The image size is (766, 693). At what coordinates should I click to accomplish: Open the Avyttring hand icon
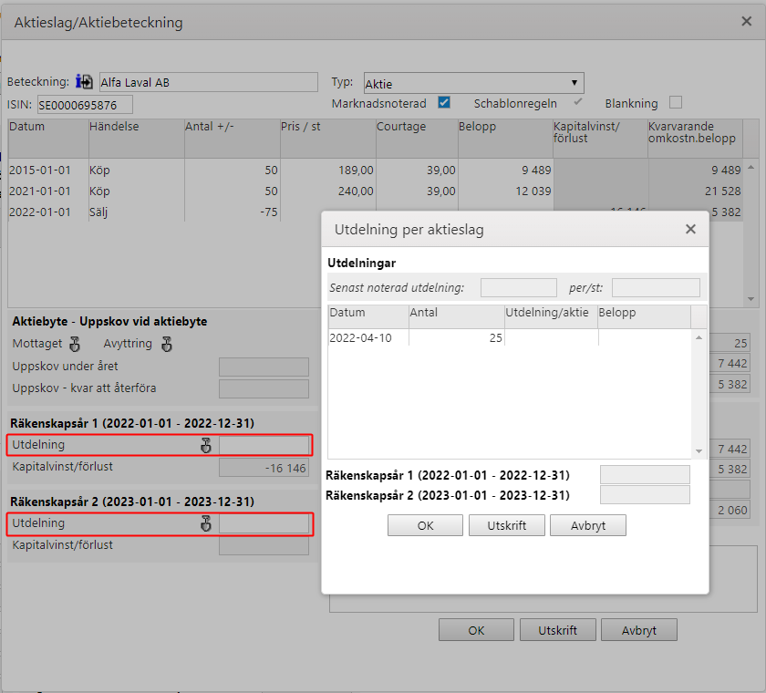click(167, 345)
